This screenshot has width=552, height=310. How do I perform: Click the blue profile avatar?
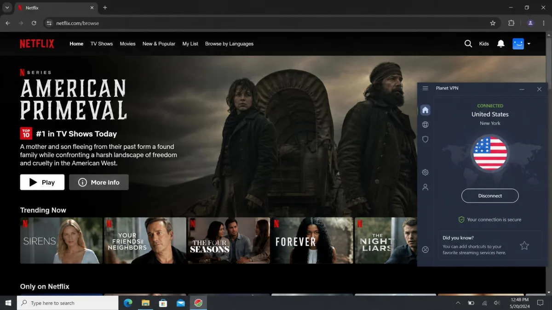pyautogui.click(x=518, y=44)
